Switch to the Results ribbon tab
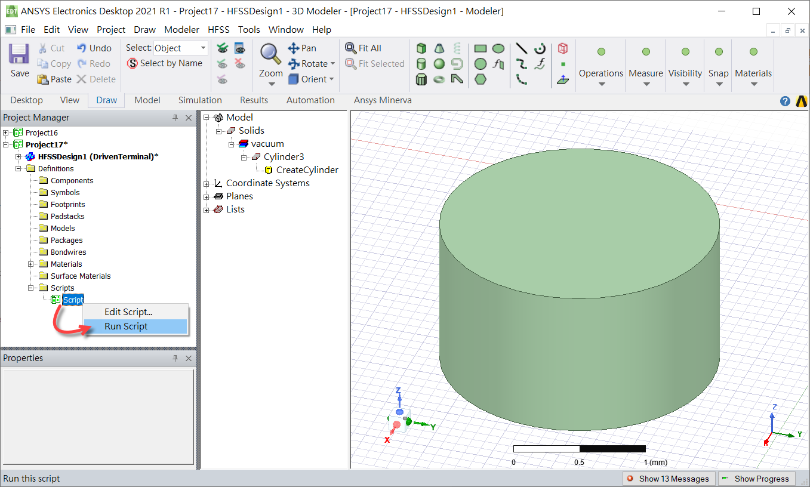Image resolution: width=810 pixels, height=487 pixels. (254, 100)
